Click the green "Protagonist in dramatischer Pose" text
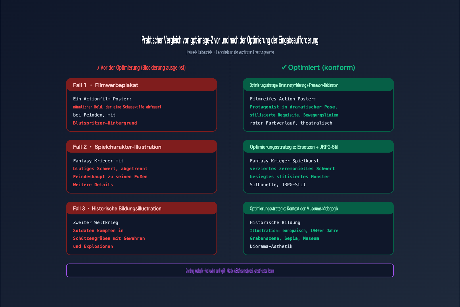Image resolution: width=460 pixels, height=307 pixels. tap(294, 107)
